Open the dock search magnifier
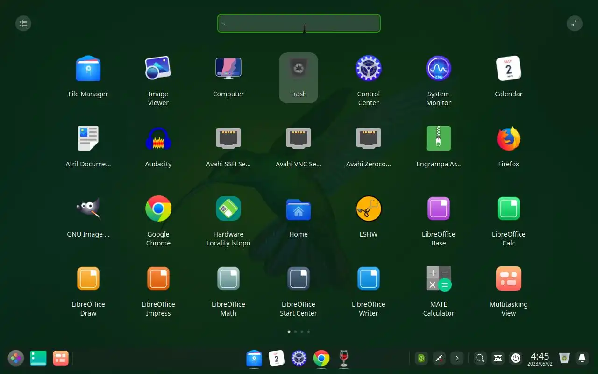 click(480, 358)
